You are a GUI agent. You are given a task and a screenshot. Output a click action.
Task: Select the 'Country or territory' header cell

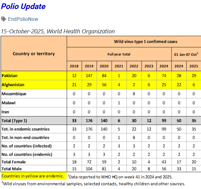[34, 54]
